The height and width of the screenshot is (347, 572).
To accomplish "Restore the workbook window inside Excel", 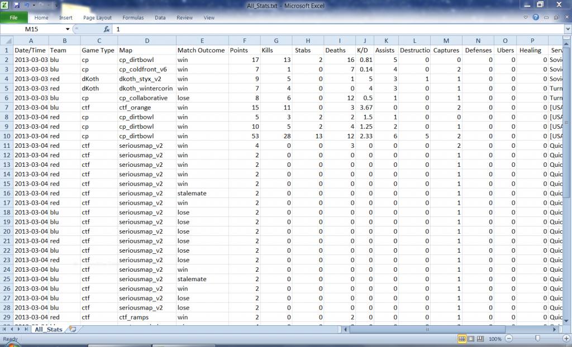I will (x=556, y=17).
